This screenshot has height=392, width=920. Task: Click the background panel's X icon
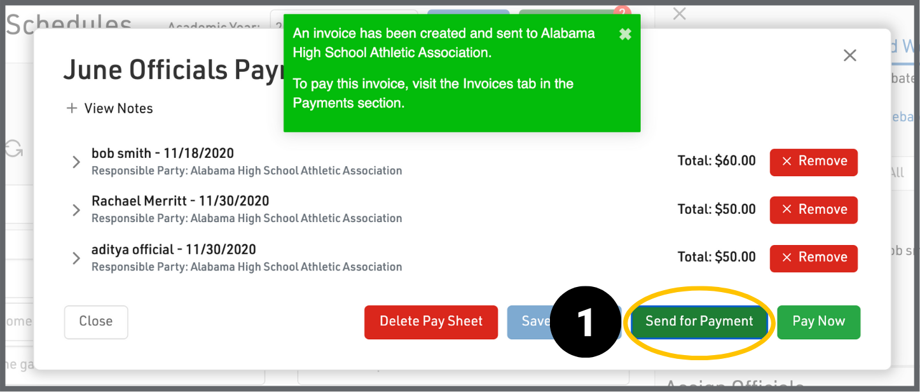(679, 14)
